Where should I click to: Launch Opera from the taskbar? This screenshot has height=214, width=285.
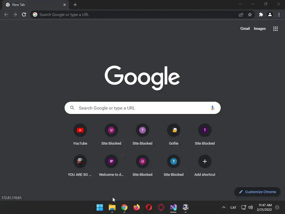(149, 207)
